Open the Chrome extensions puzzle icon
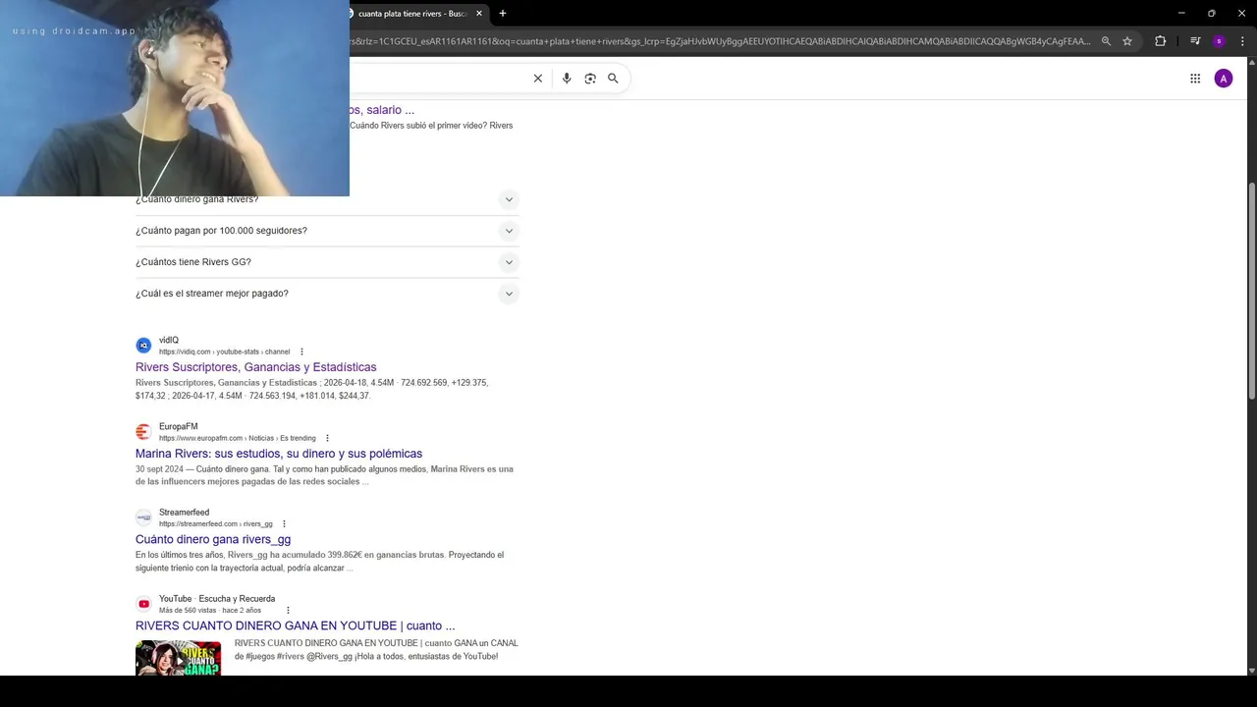 click(1160, 41)
